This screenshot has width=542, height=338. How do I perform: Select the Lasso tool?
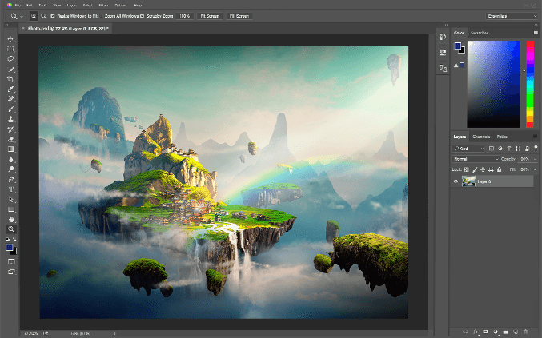tap(10, 58)
